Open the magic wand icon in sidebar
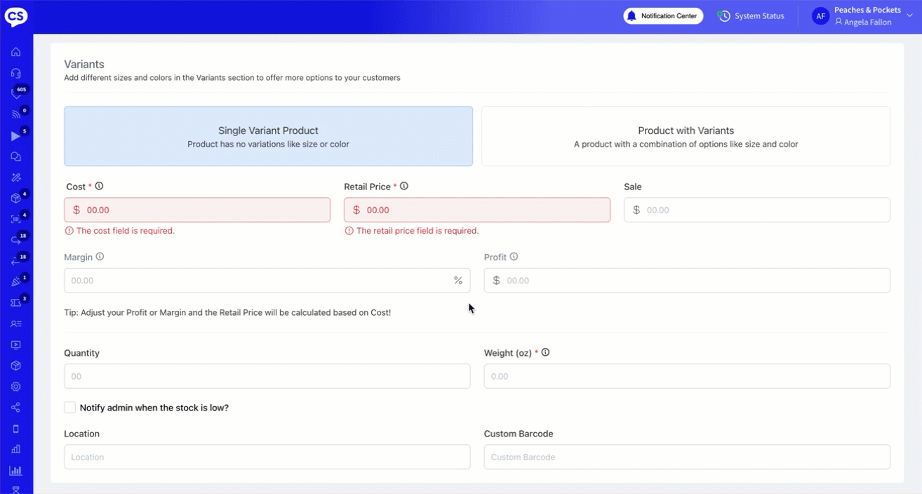Image resolution: width=922 pixels, height=494 pixels. (16, 178)
